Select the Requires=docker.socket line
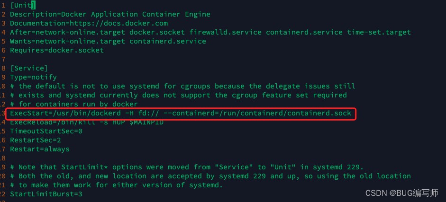Viewport: 446px width, 202px height. [x=57, y=50]
